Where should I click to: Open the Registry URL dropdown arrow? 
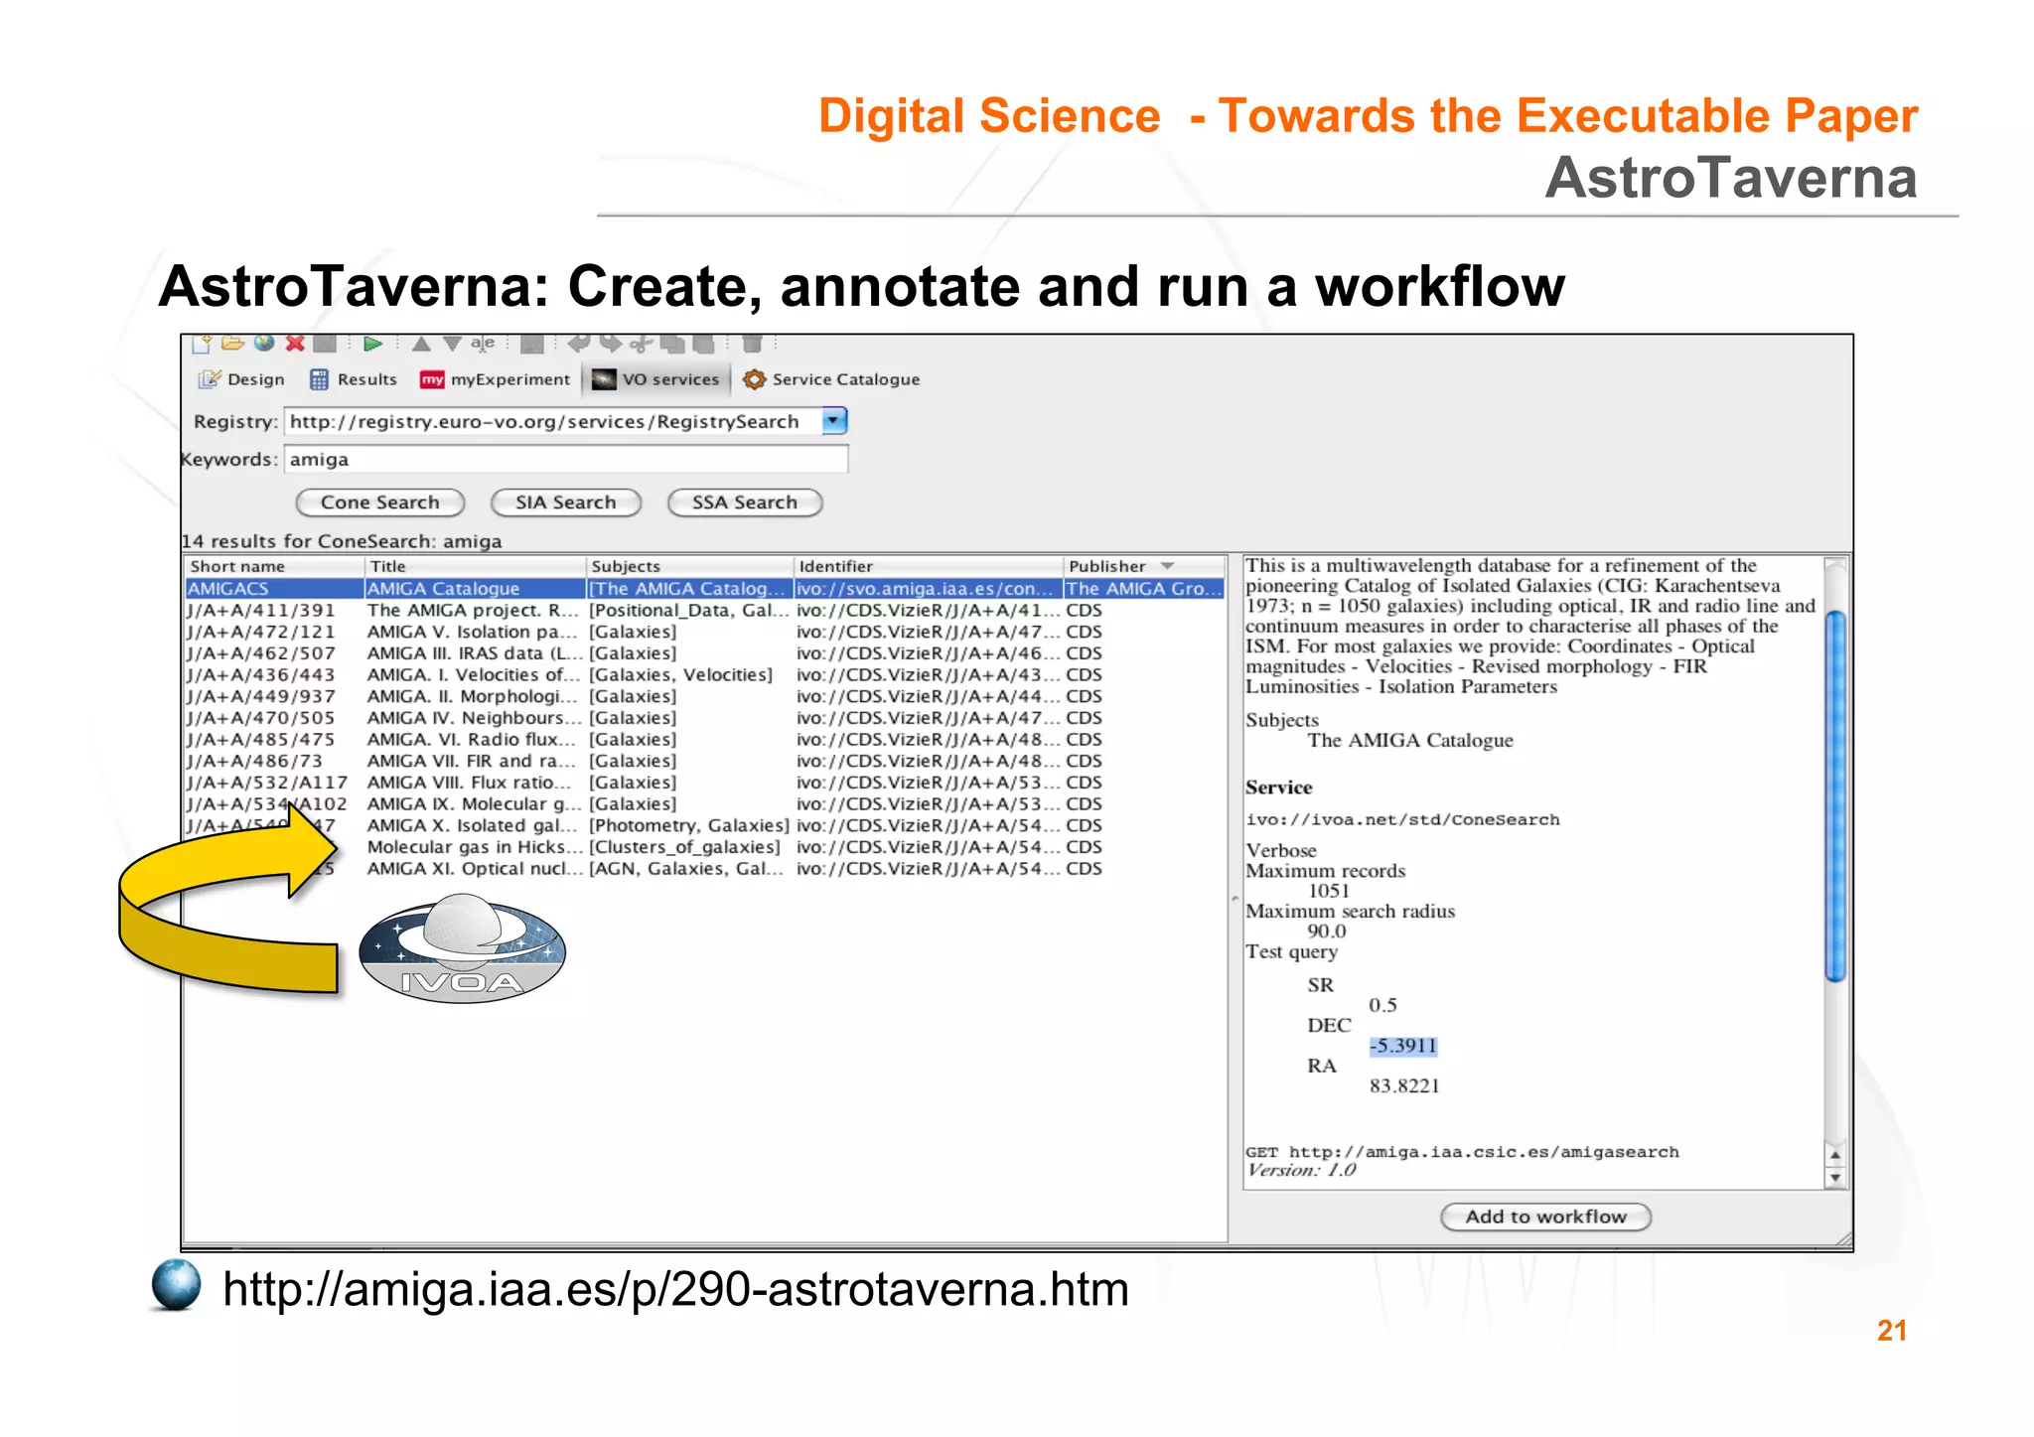(x=835, y=421)
